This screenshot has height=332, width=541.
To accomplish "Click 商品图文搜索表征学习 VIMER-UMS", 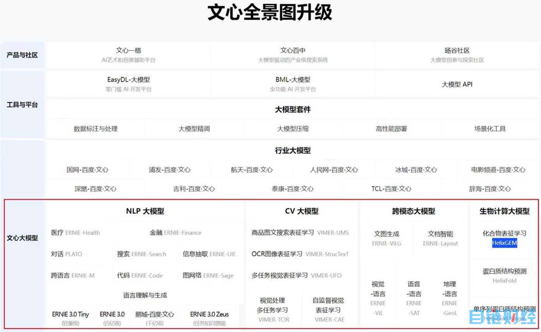I will pos(300,233).
